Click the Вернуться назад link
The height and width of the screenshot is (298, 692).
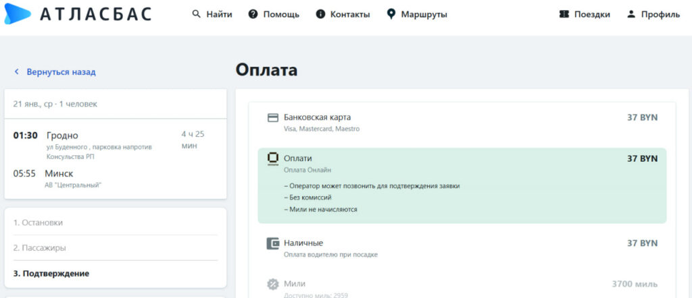pyautogui.click(x=61, y=71)
